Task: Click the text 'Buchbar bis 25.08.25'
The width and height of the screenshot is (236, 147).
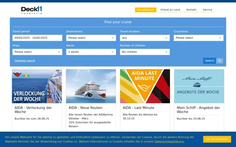Action: (x=191, y=118)
